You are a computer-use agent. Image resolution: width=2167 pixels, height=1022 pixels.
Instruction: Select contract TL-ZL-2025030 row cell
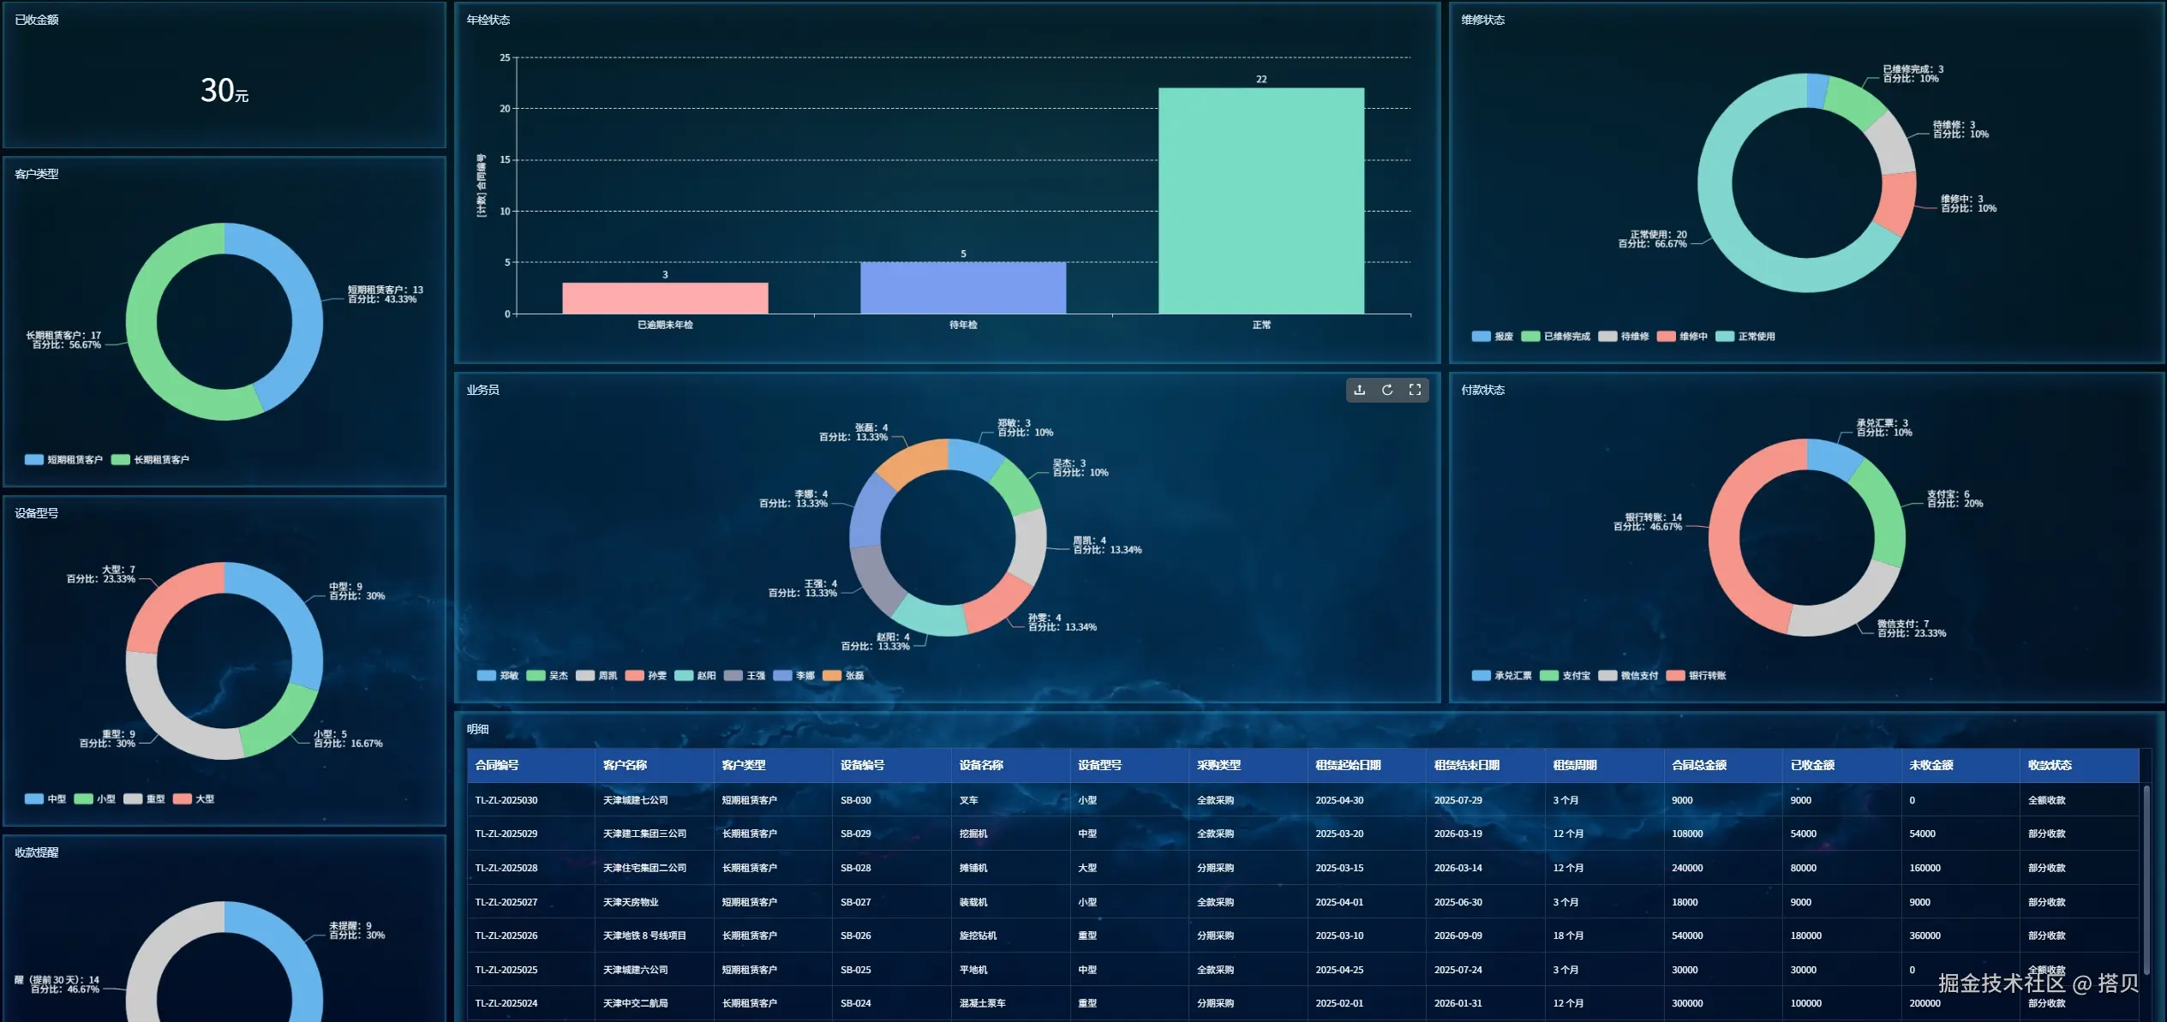coord(506,800)
